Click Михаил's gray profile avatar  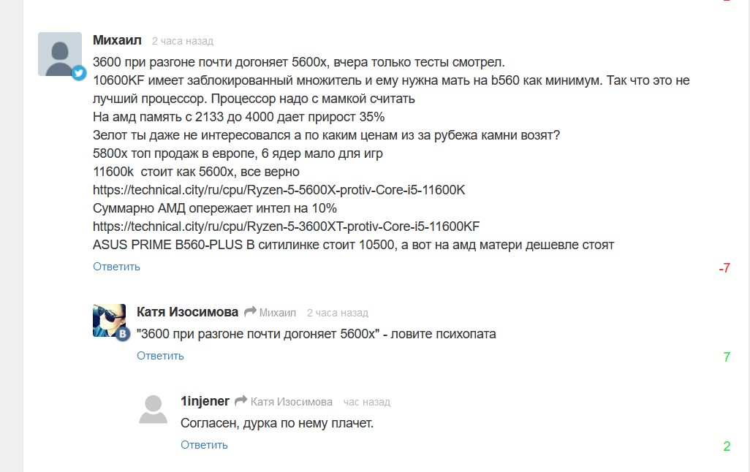[58, 51]
